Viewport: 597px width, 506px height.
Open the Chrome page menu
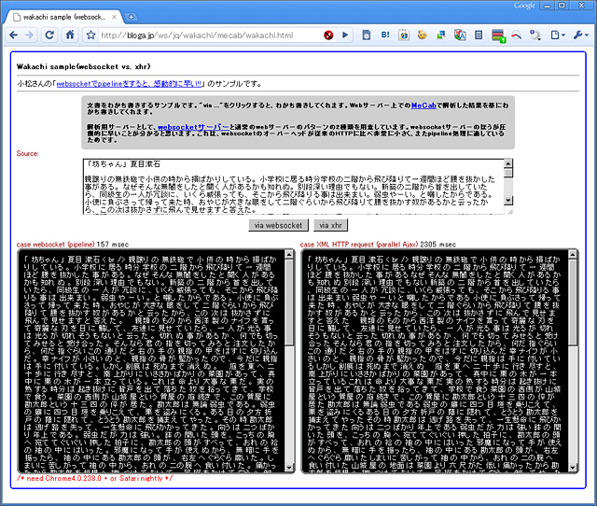tap(558, 35)
